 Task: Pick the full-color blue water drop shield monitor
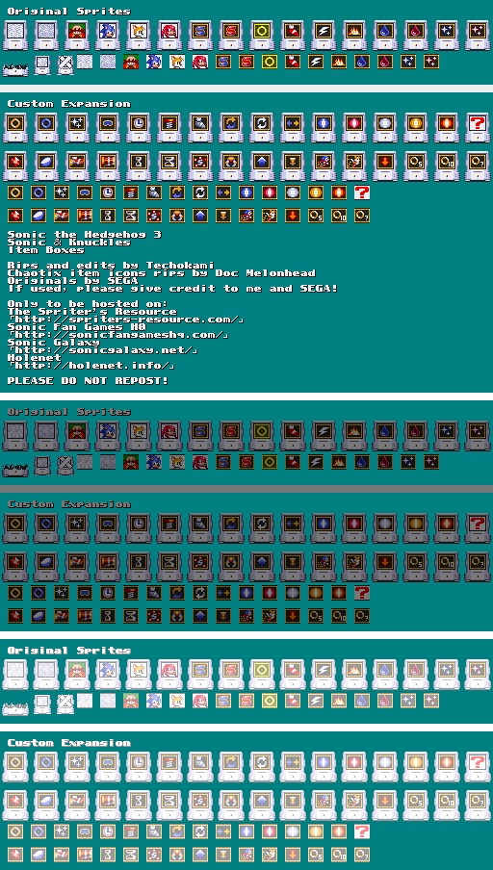pyautogui.click(x=387, y=36)
